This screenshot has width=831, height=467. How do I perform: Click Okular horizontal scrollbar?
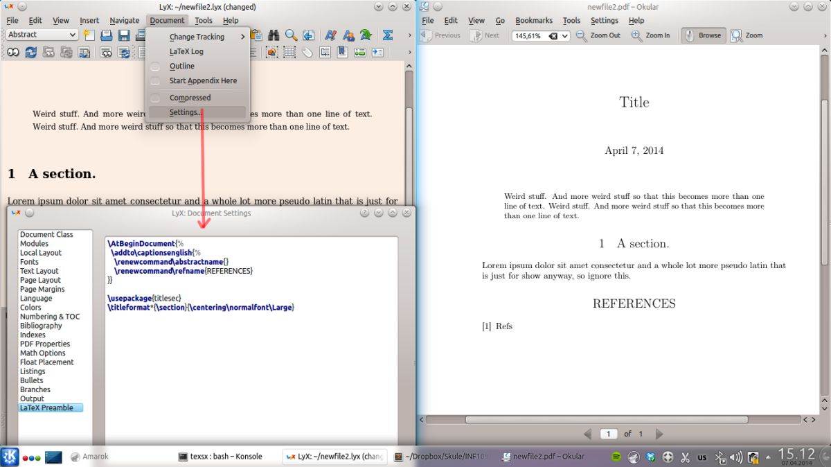tap(607, 419)
